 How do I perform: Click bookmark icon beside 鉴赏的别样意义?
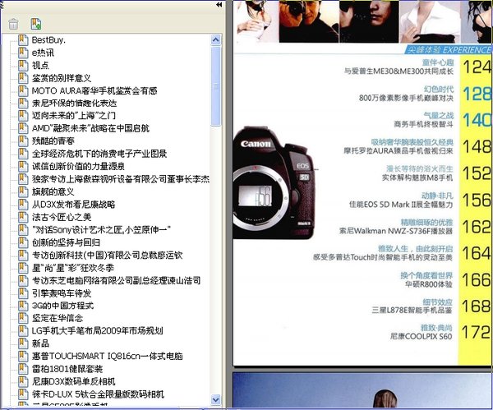(x=23, y=78)
